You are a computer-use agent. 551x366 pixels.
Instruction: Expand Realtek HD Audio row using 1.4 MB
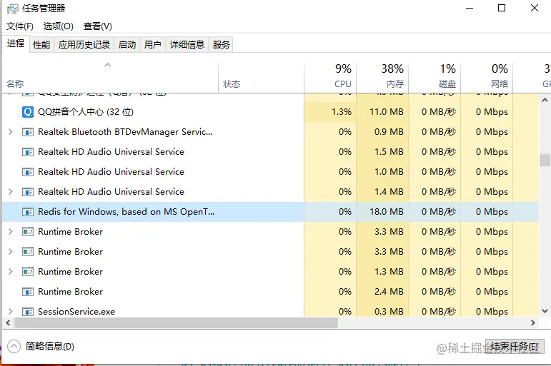pos(10,192)
